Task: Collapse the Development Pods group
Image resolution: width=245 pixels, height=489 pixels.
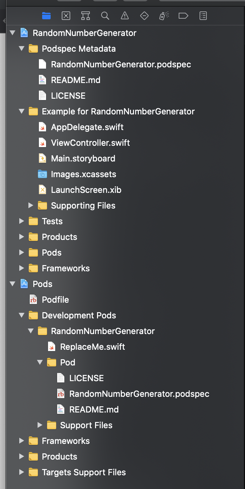Action: click(22, 315)
